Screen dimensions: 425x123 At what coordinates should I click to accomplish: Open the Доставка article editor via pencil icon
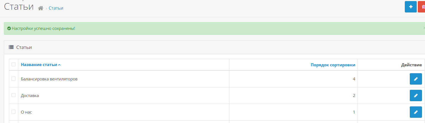click(416, 96)
